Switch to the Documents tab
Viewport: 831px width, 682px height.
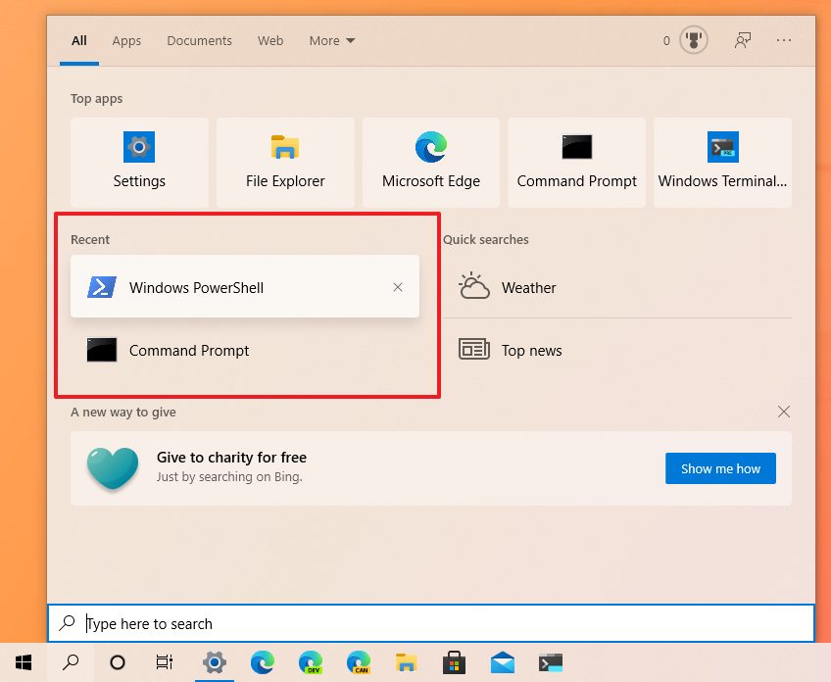[x=199, y=40]
